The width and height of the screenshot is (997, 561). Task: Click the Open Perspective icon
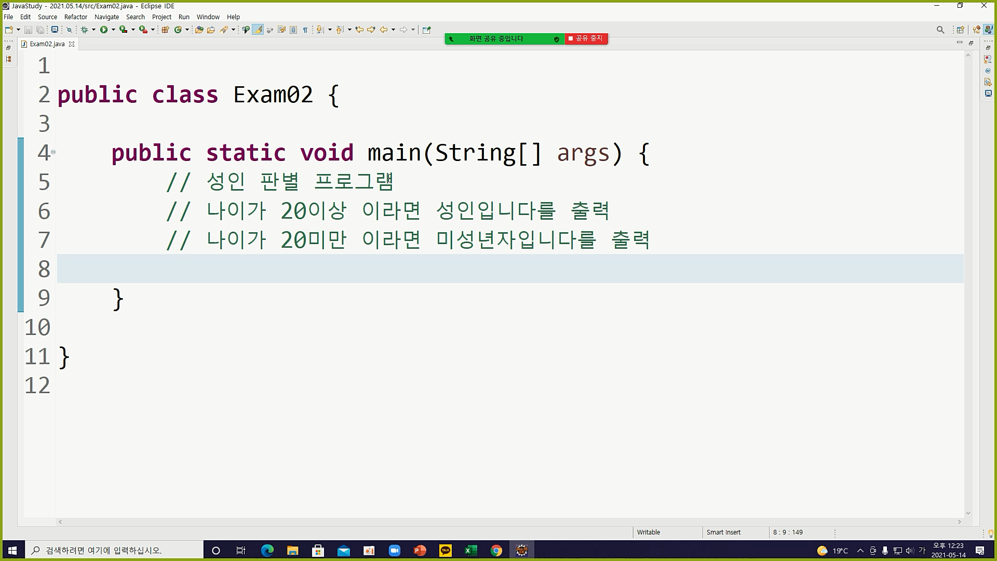pos(960,30)
